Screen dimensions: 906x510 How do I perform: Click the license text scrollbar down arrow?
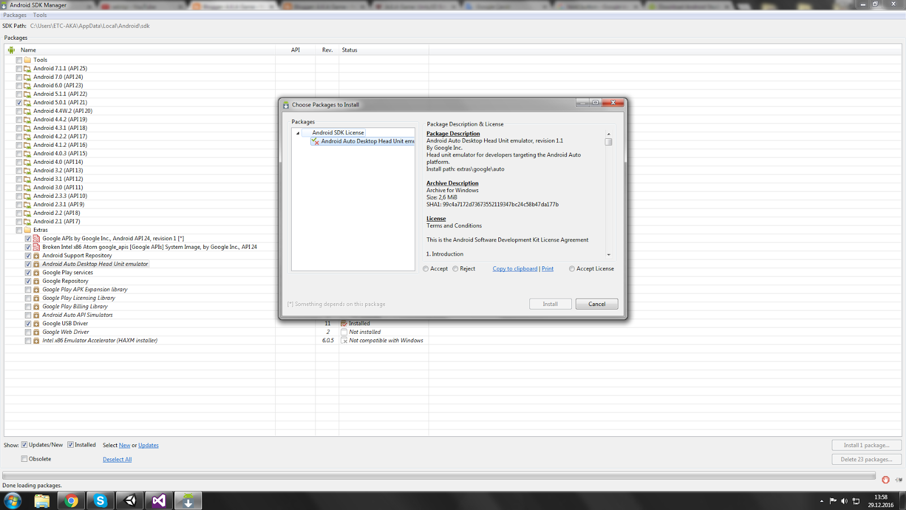[609, 255]
